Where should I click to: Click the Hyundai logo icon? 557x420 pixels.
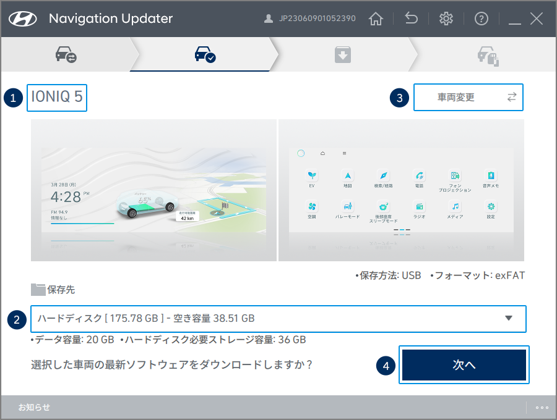24,19
